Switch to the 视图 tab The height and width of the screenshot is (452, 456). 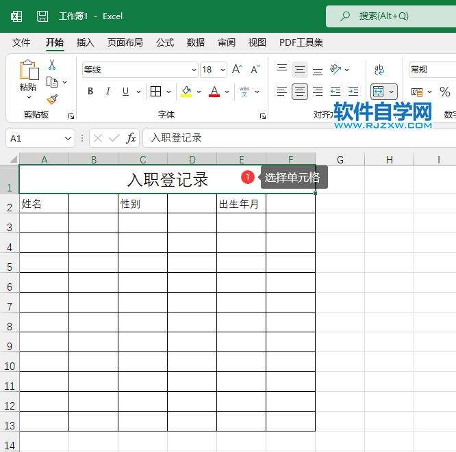coord(257,42)
